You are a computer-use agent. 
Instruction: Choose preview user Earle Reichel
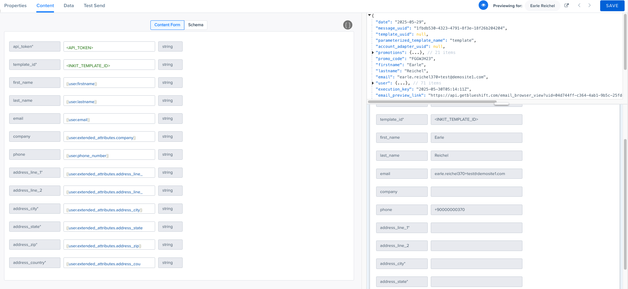542,6
